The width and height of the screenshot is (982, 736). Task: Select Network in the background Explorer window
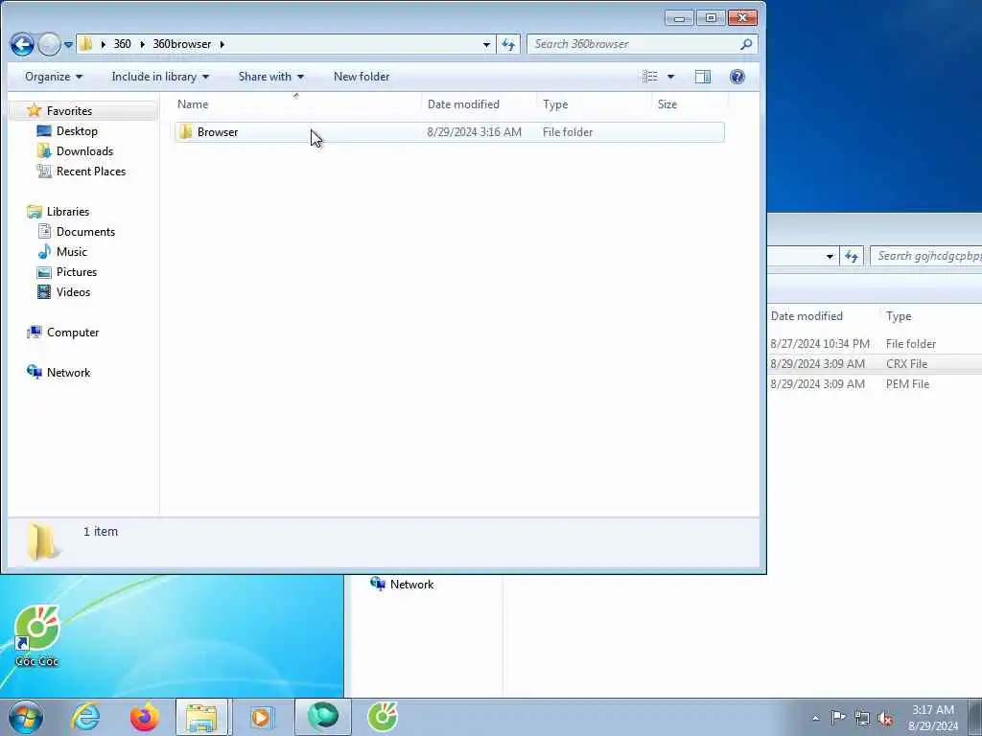[x=411, y=584]
